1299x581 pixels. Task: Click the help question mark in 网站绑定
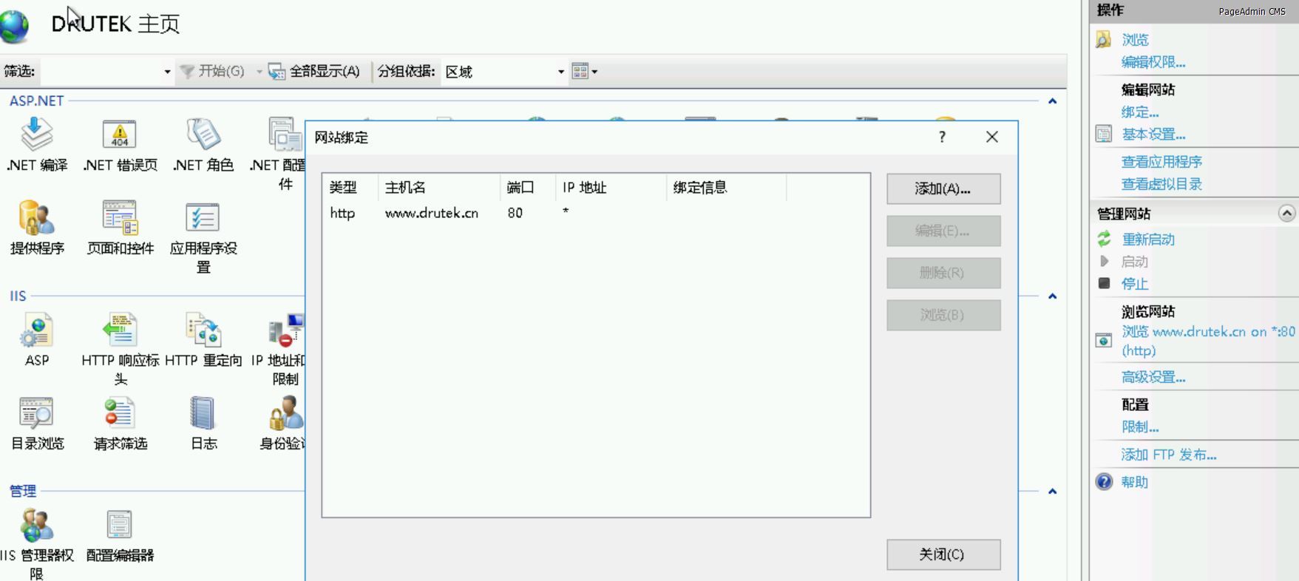(x=942, y=137)
